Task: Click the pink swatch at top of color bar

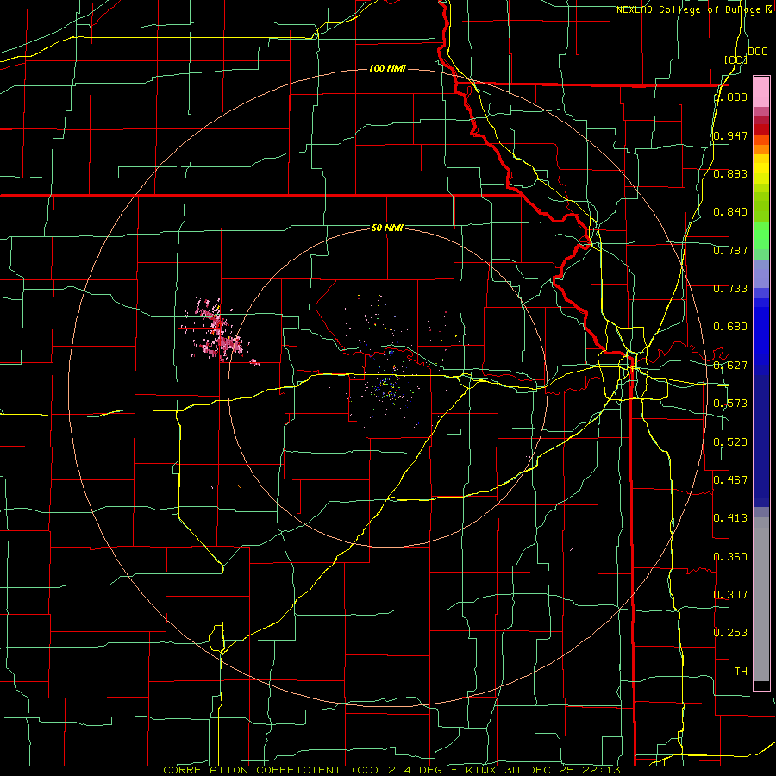Action: (761, 91)
